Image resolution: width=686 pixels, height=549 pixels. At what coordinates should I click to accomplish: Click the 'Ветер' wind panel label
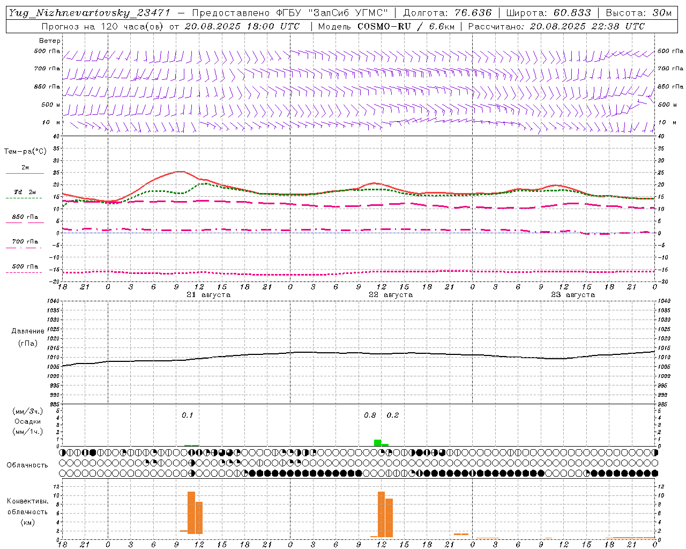click(x=50, y=41)
